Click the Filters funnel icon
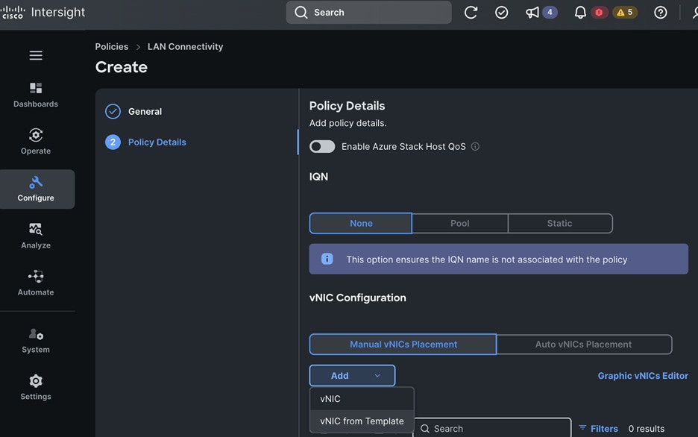The height and width of the screenshot is (437, 698). (582, 427)
